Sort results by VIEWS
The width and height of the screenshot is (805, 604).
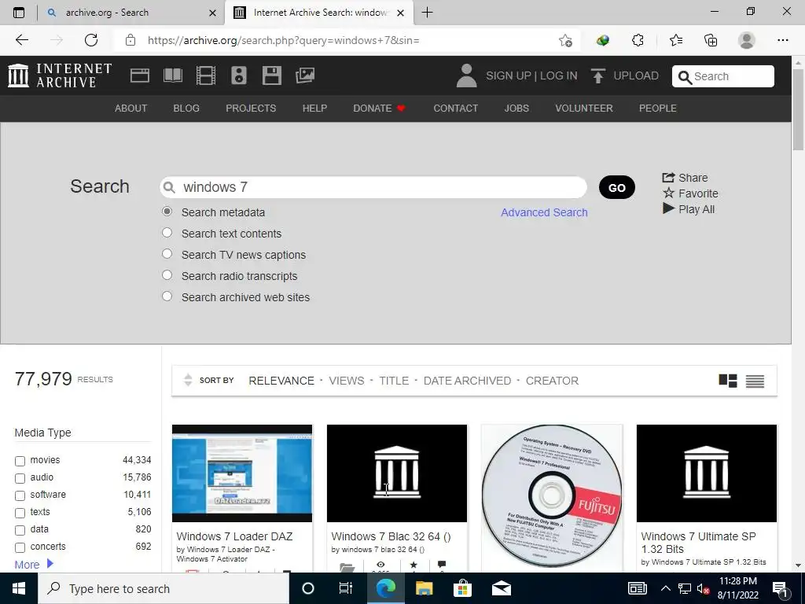[x=347, y=381]
